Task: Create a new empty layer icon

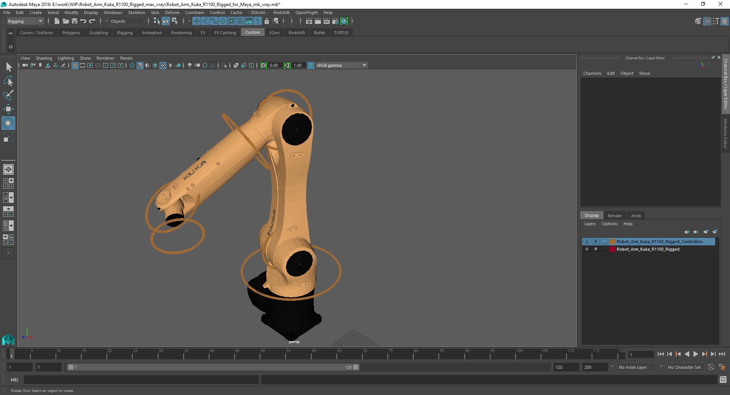Action: (x=706, y=232)
